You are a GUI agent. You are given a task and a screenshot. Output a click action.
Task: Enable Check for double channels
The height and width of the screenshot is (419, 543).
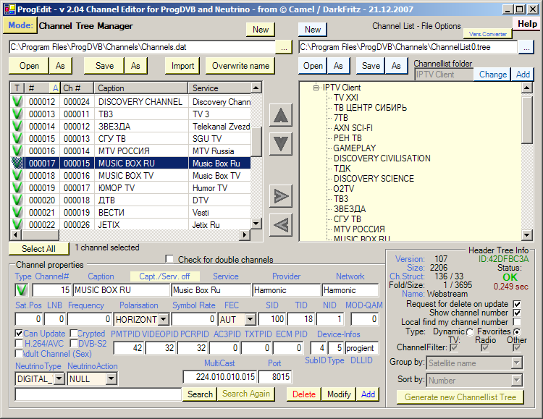[170, 259]
